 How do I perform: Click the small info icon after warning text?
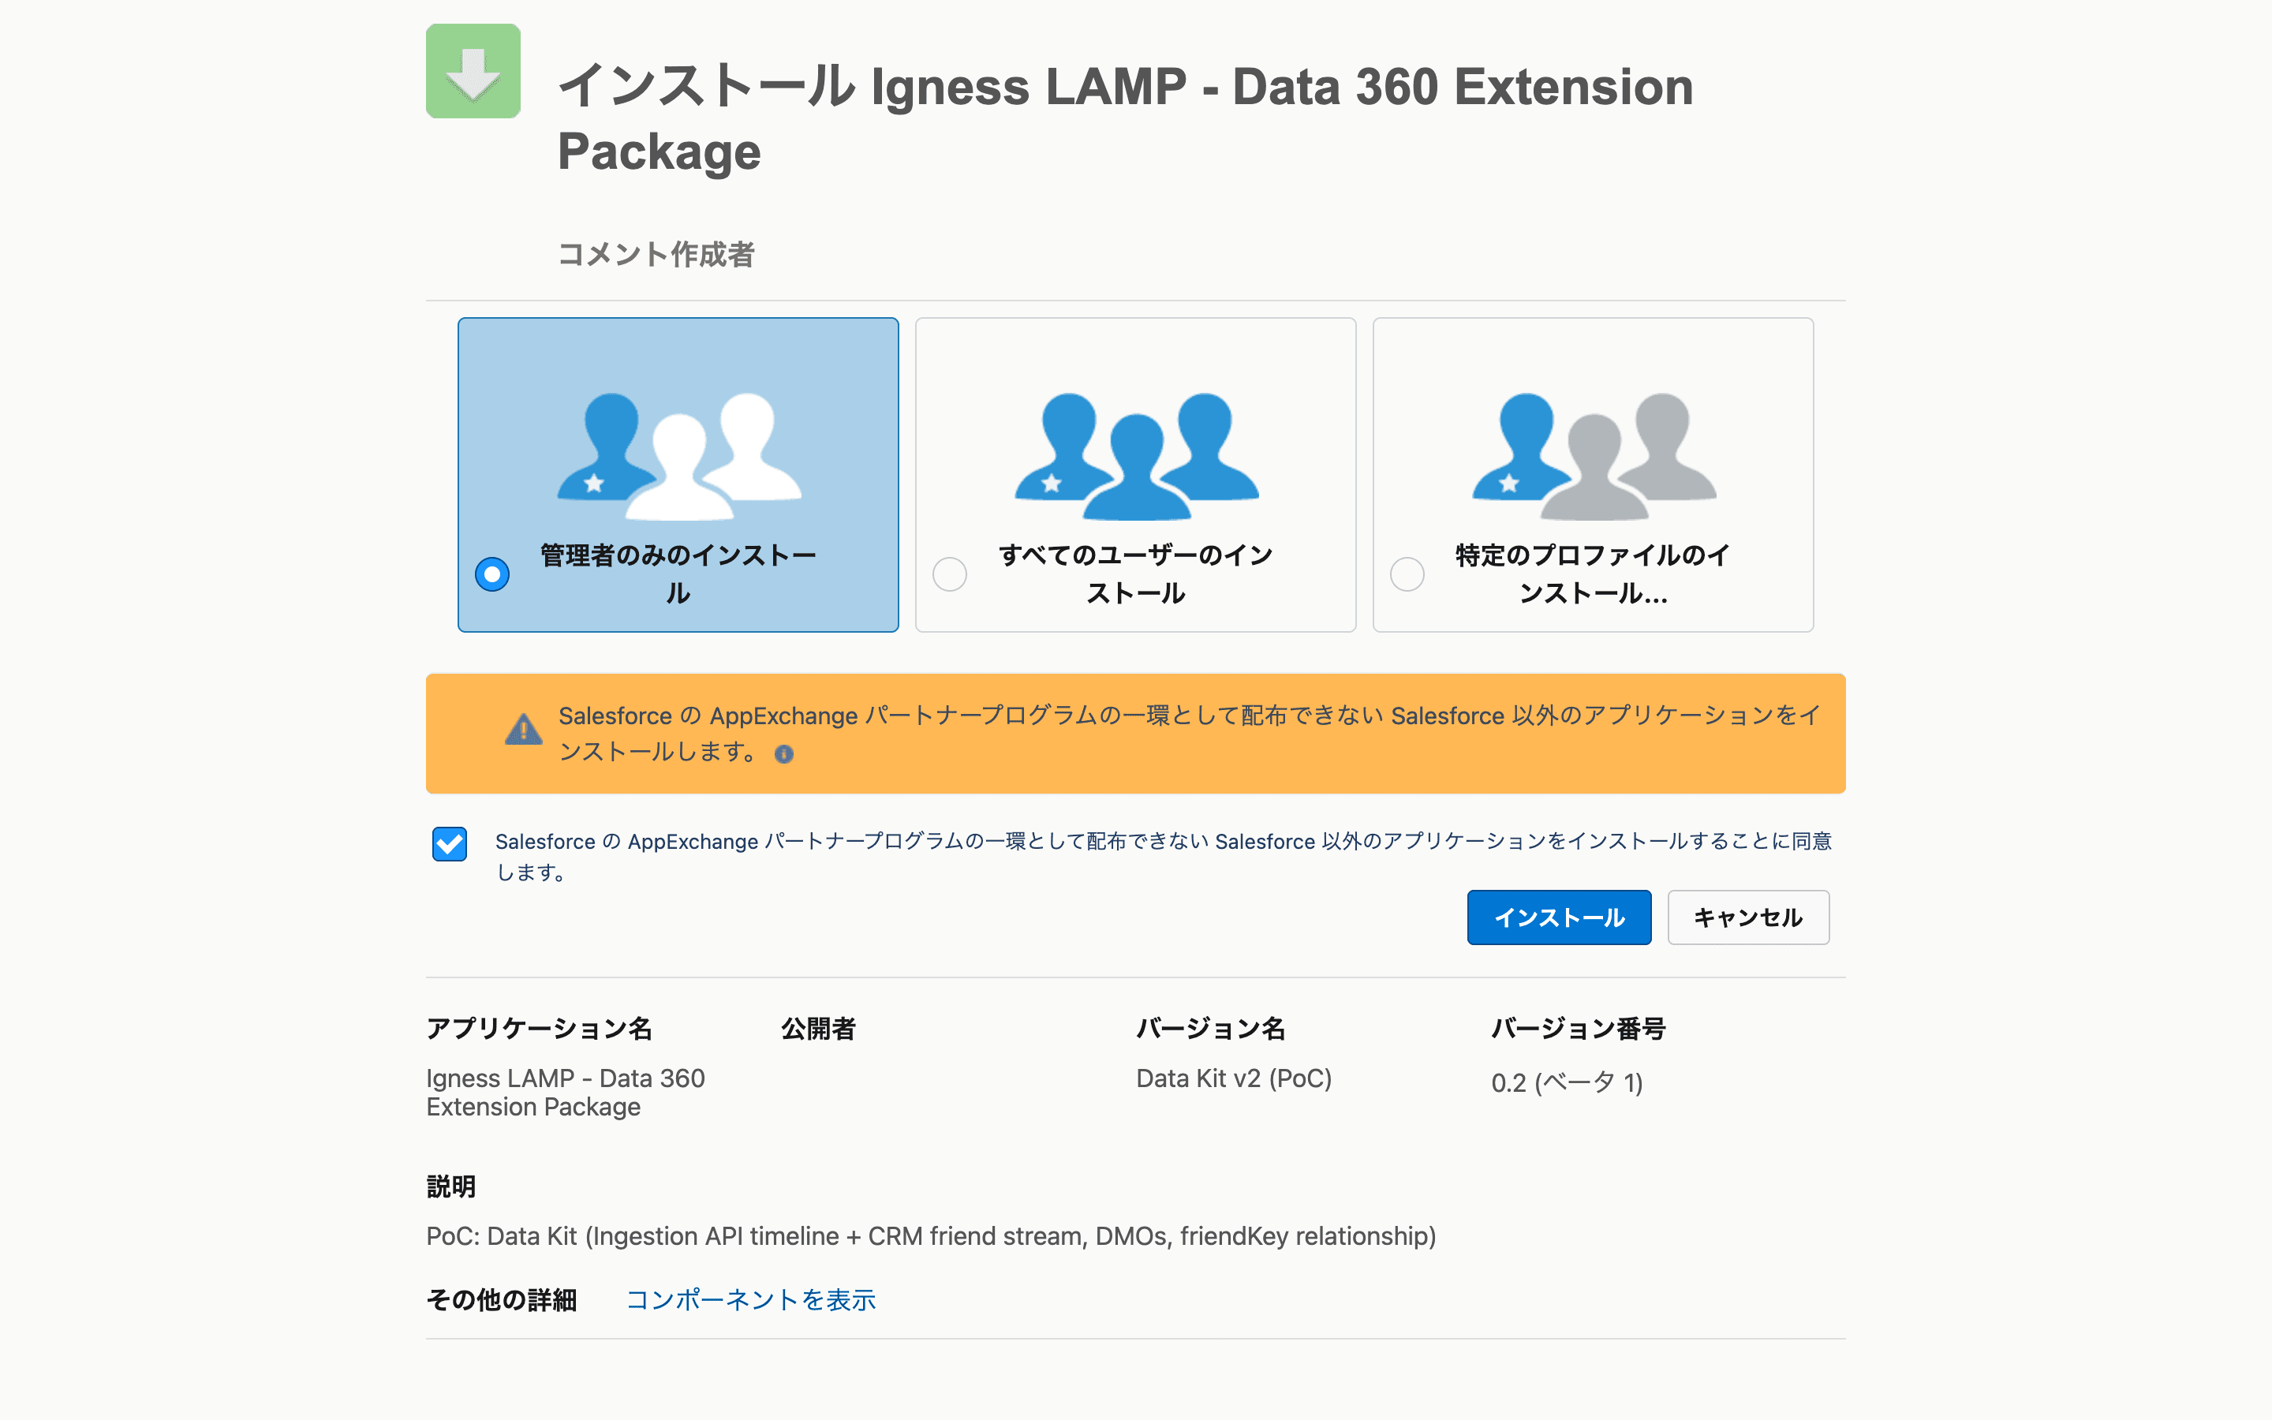click(784, 754)
